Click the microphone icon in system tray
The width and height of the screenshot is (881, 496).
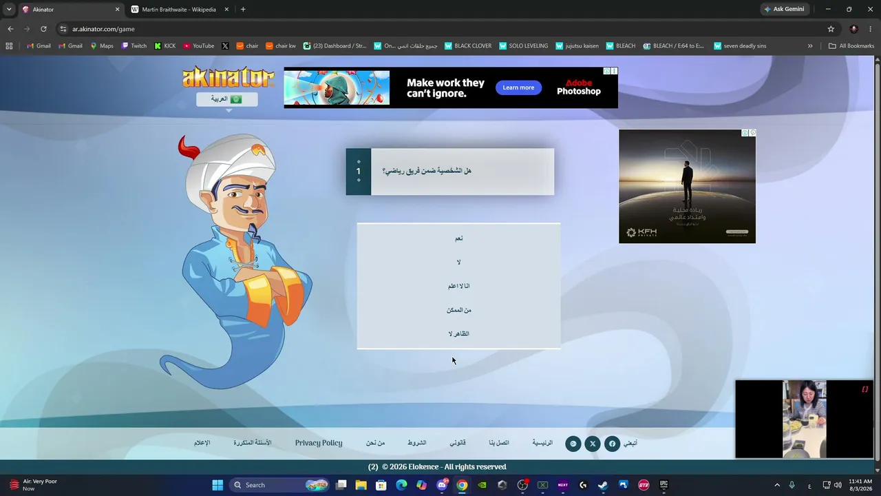click(x=792, y=485)
